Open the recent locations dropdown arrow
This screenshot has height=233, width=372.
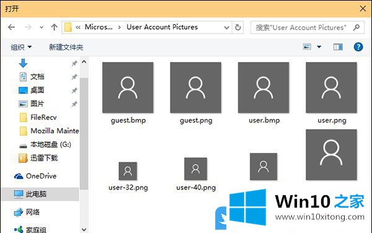tap(42, 27)
